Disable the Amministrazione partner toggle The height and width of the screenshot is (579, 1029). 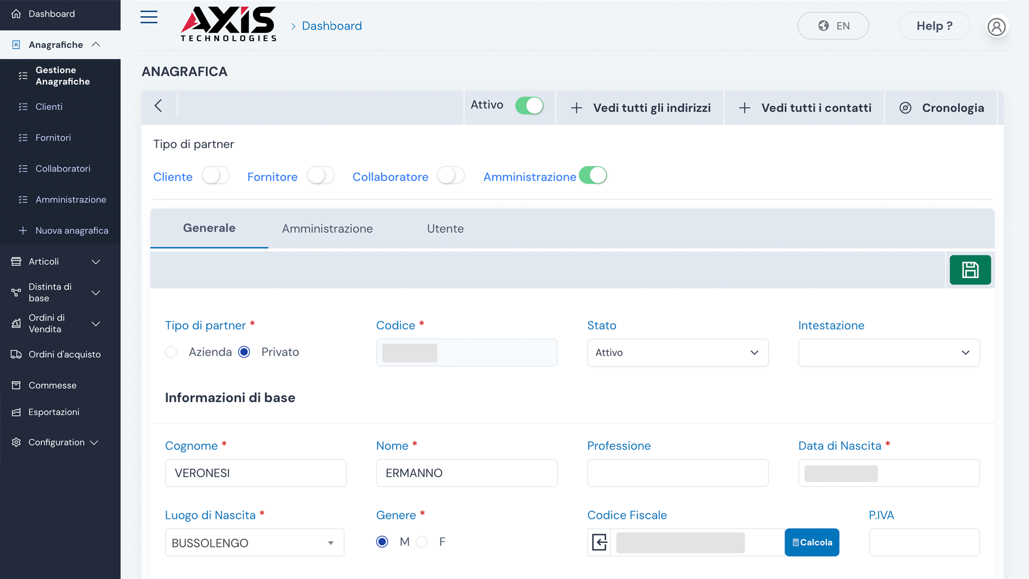[x=593, y=176]
